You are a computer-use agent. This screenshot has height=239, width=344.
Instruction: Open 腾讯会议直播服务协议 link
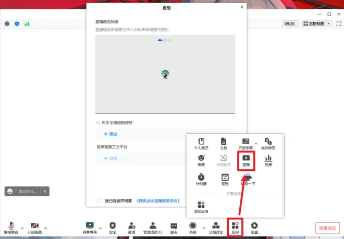tap(158, 200)
